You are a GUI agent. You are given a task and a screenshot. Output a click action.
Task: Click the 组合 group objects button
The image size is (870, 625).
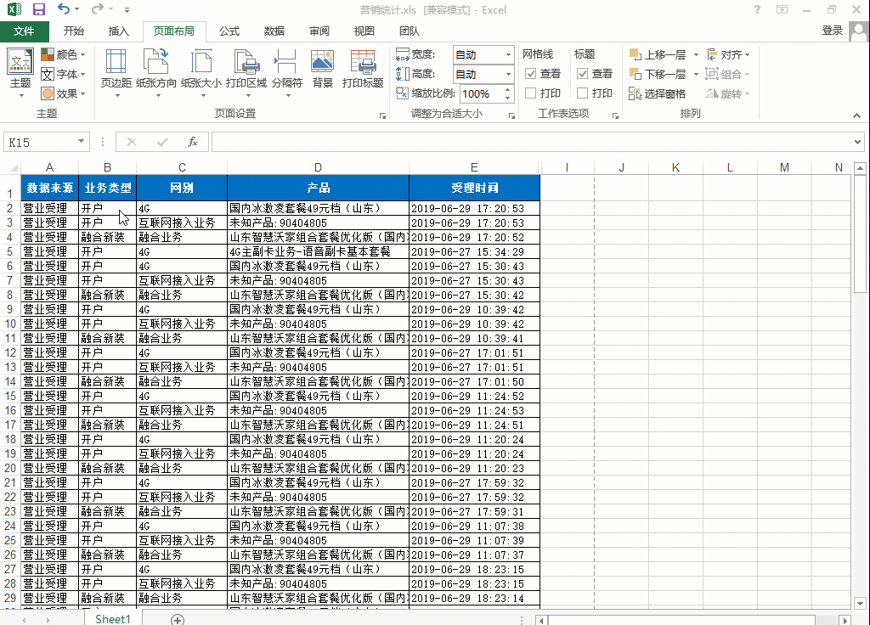pos(727,75)
